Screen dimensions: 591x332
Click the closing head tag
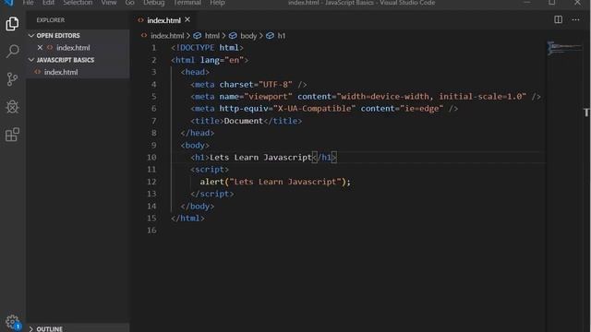coord(197,133)
